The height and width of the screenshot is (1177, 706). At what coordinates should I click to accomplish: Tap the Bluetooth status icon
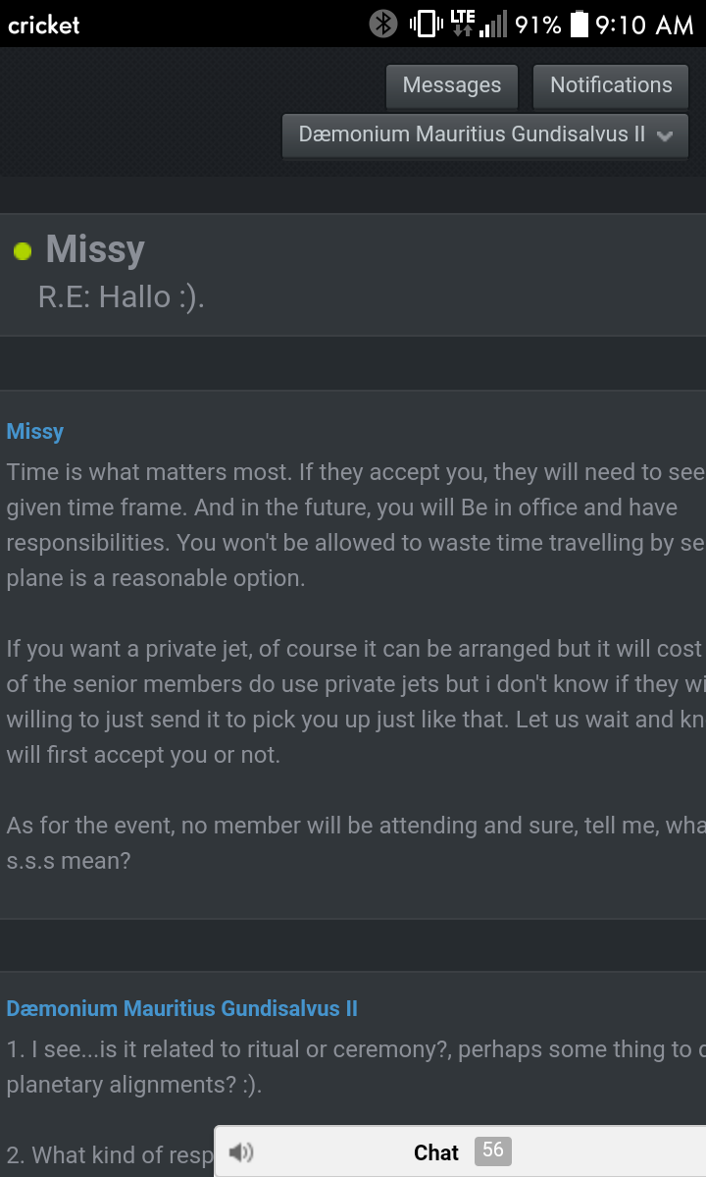(x=383, y=24)
